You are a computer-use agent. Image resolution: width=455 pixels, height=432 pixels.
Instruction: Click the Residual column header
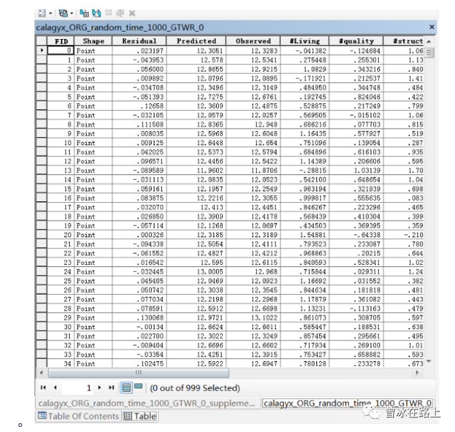[x=139, y=41]
